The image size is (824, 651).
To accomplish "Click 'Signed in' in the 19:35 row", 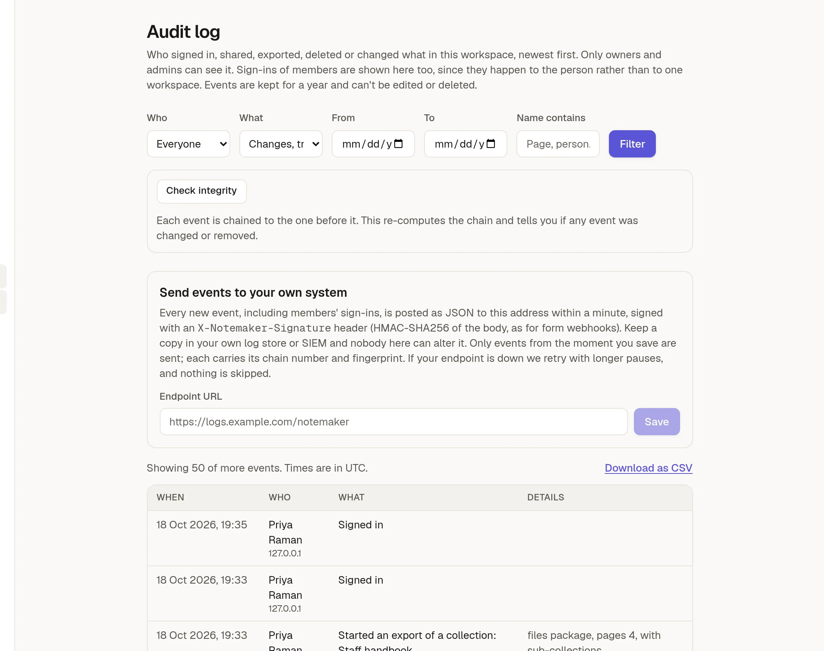I will tap(360, 525).
